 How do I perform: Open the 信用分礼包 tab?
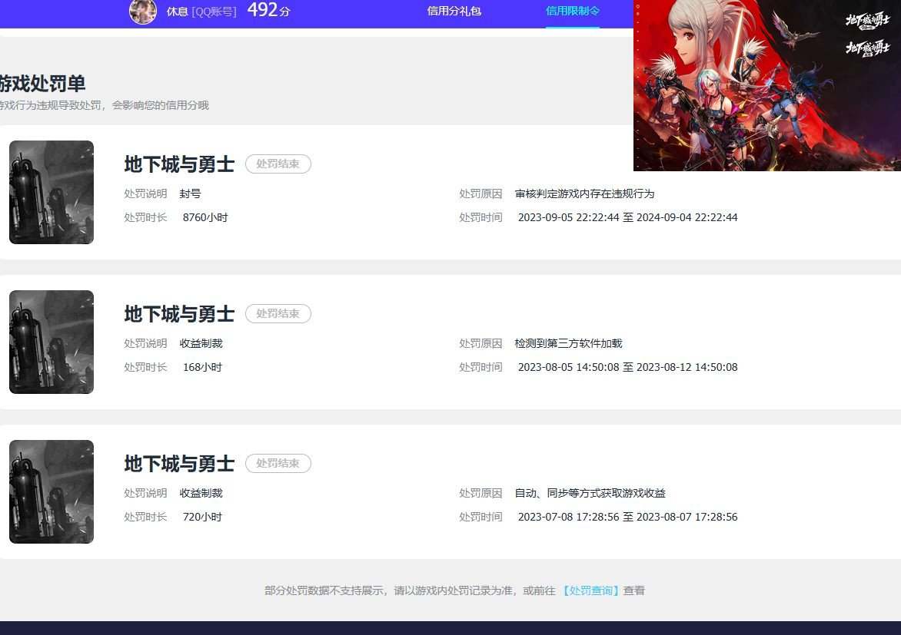(454, 11)
